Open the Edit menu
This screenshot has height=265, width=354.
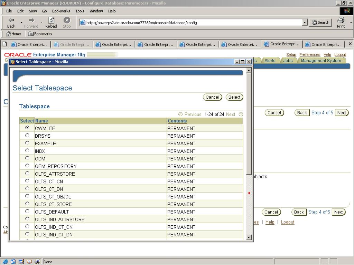click(x=20, y=11)
